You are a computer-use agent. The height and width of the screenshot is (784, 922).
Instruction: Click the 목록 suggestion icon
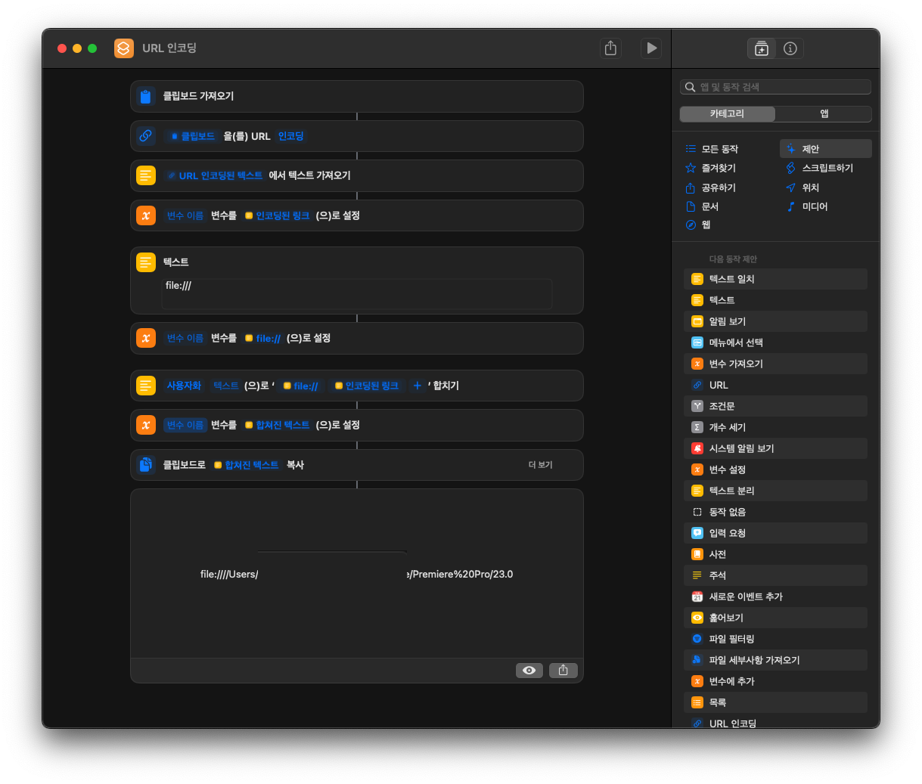pyautogui.click(x=697, y=702)
